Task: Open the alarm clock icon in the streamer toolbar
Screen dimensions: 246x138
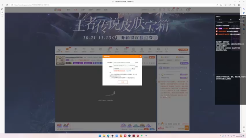Action: [84, 50]
